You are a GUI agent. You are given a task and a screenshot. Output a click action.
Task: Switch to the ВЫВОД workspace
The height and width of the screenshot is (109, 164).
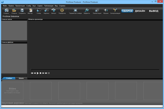tap(154, 11)
